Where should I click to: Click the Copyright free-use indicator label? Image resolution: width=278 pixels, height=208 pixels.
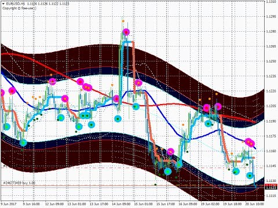pyautogui.click(x=20, y=8)
